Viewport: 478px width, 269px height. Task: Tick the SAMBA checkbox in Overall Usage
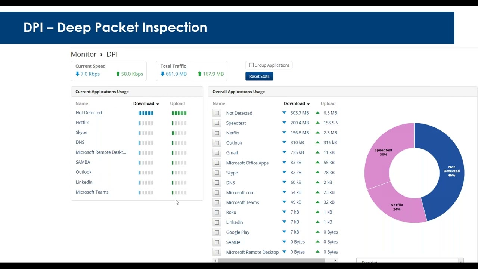[x=217, y=242]
